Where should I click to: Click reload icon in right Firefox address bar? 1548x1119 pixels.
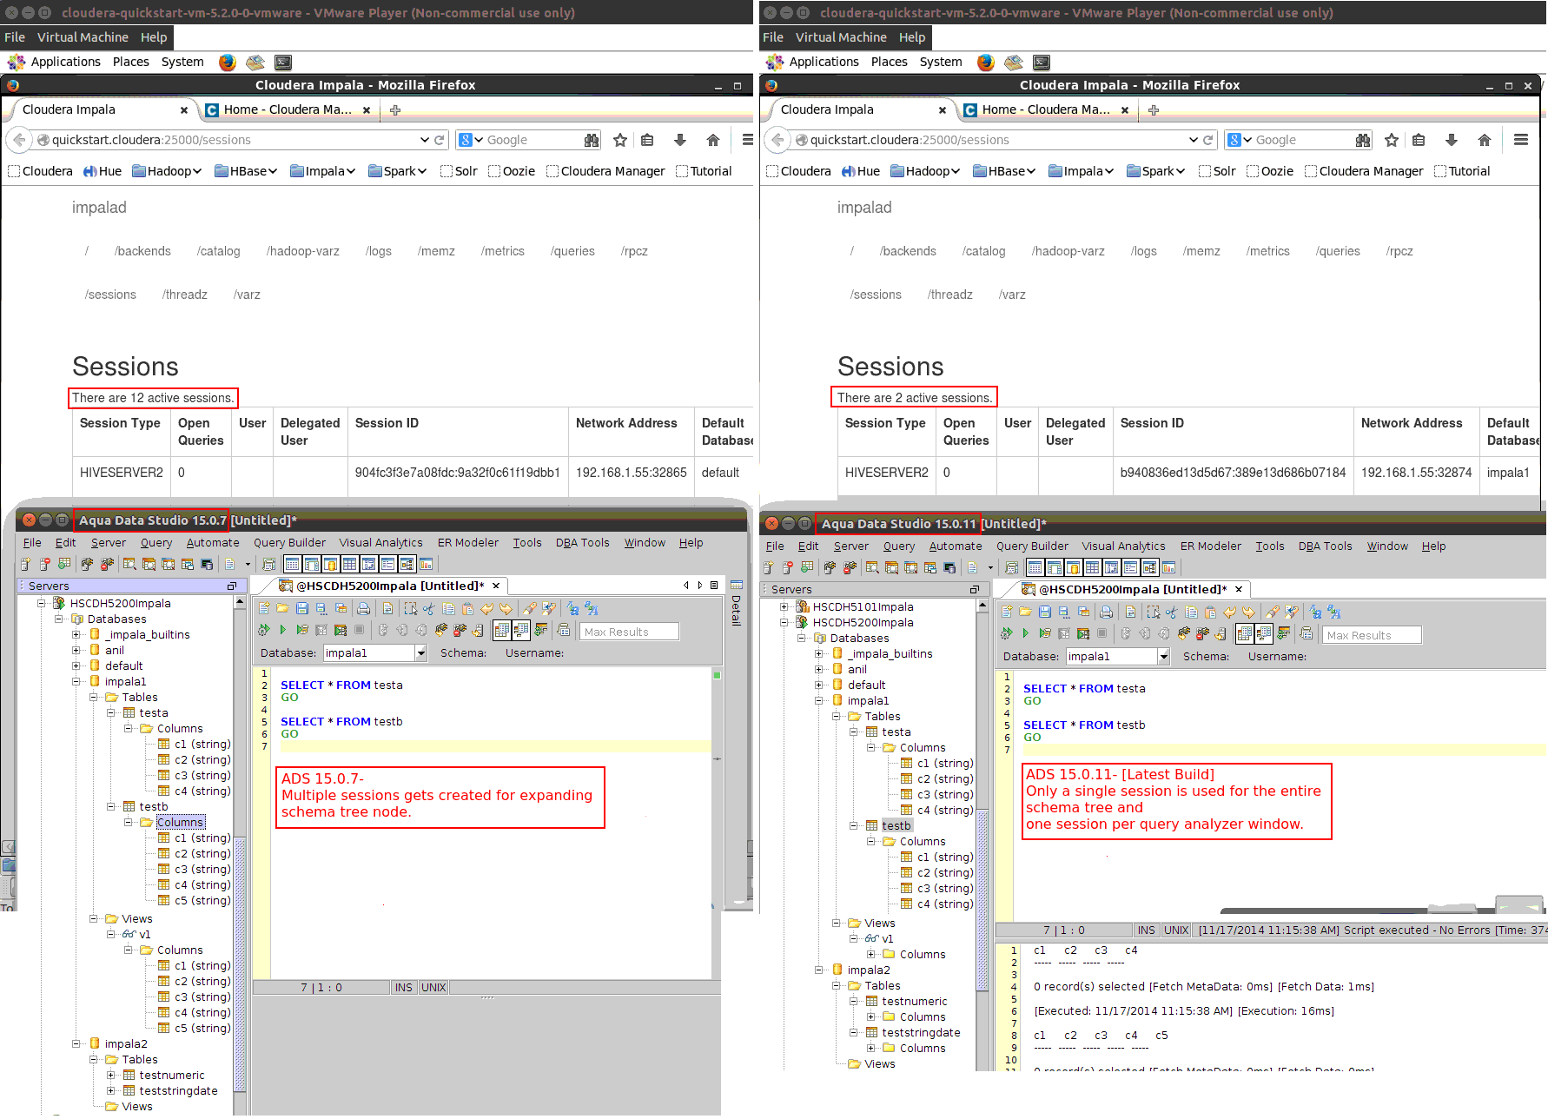coord(1207,140)
